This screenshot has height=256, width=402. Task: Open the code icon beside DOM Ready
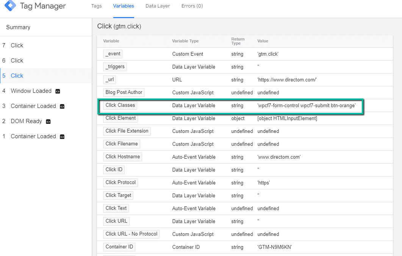pos(48,121)
